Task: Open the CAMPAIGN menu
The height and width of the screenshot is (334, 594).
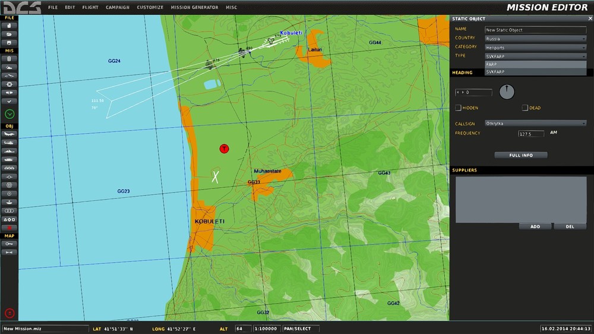Action: tap(118, 8)
